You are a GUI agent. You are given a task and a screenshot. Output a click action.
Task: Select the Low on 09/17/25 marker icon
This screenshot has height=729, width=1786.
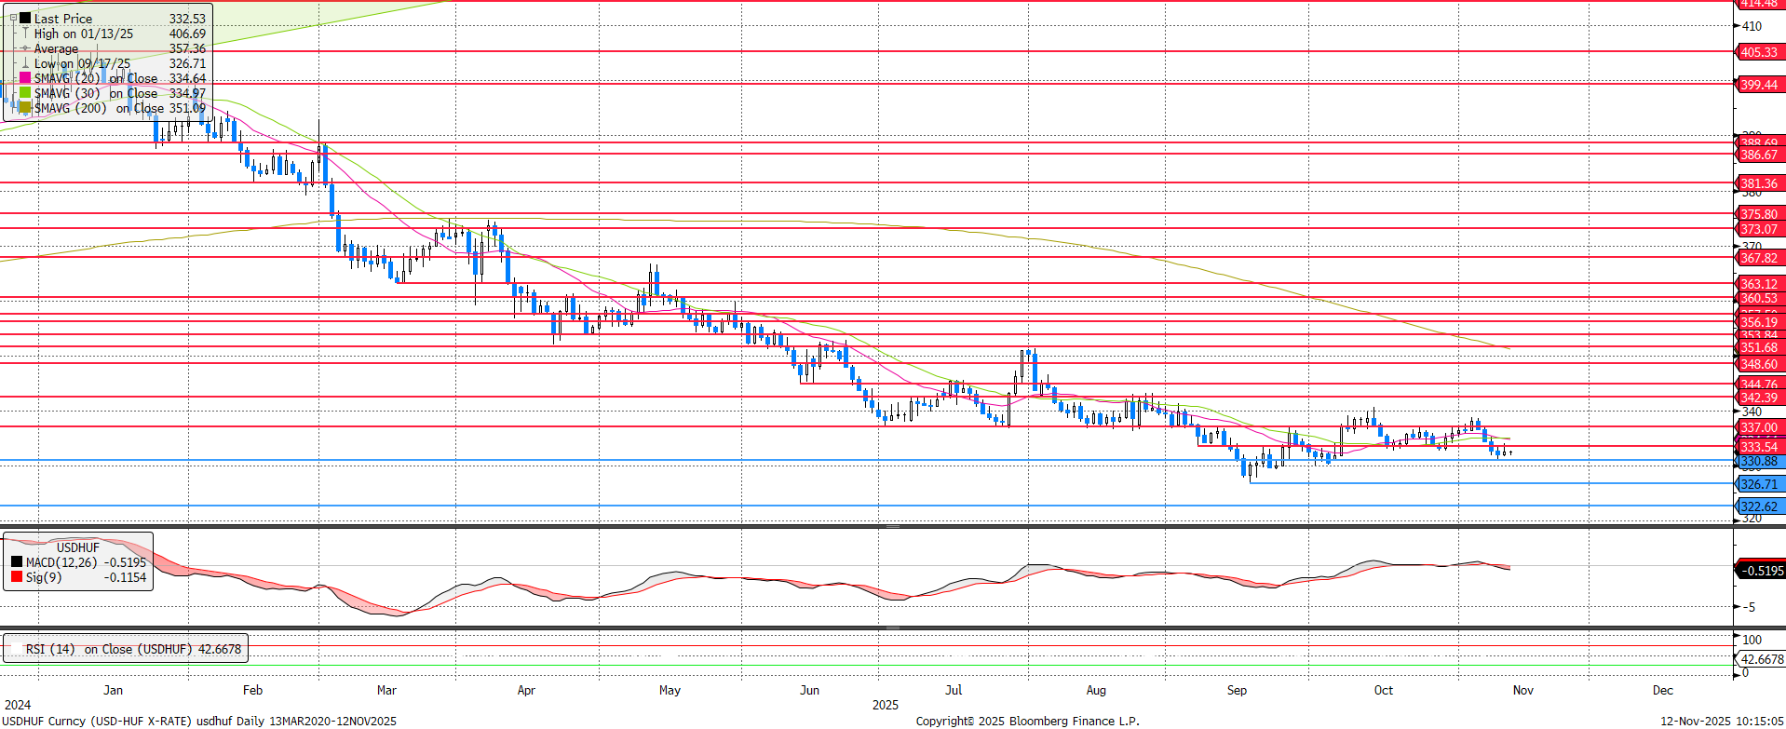point(25,63)
